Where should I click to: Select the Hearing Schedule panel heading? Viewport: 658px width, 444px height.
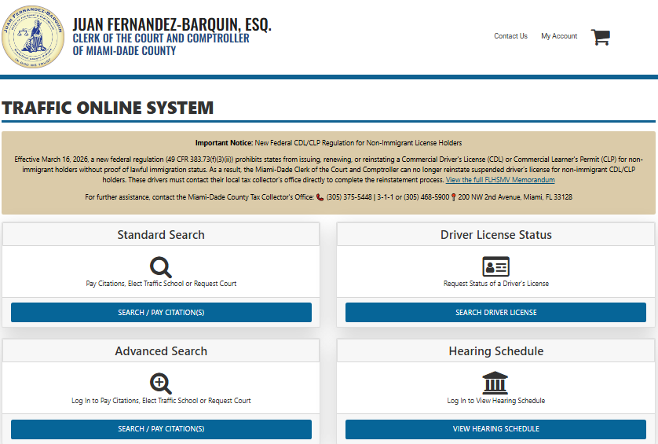(x=495, y=351)
